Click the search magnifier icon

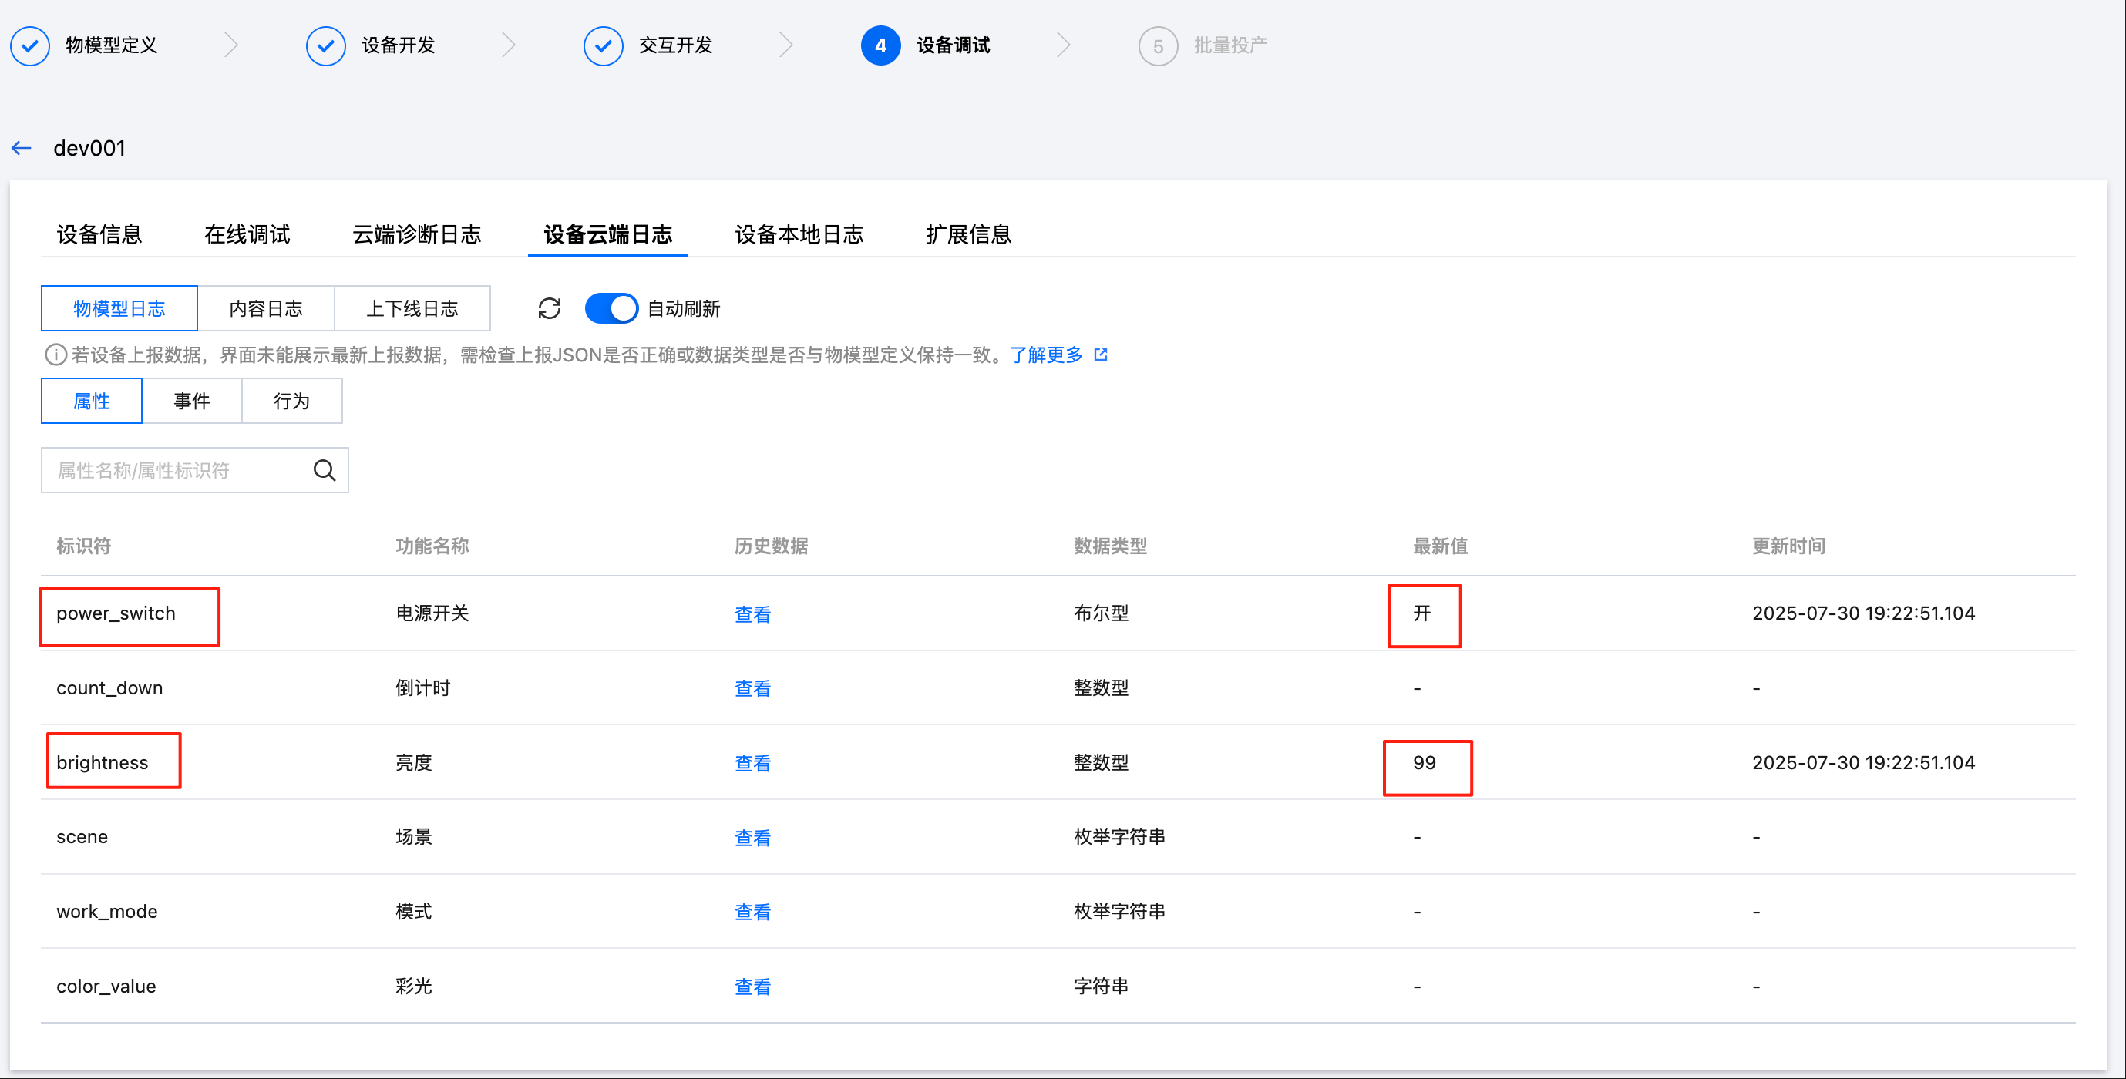pyautogui.click(x=325, y=470)
